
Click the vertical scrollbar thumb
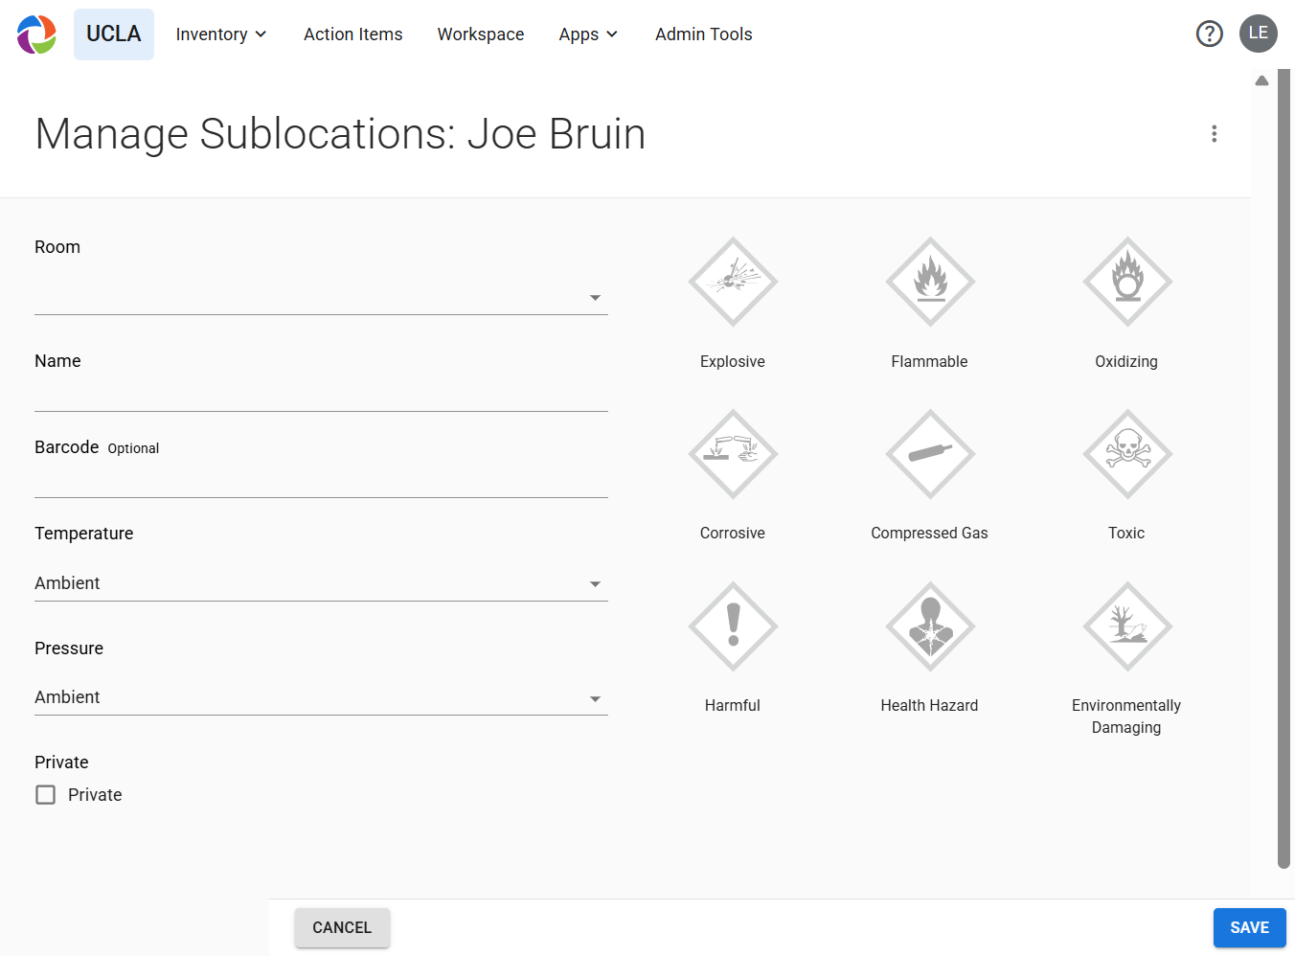click(1284, 469)
